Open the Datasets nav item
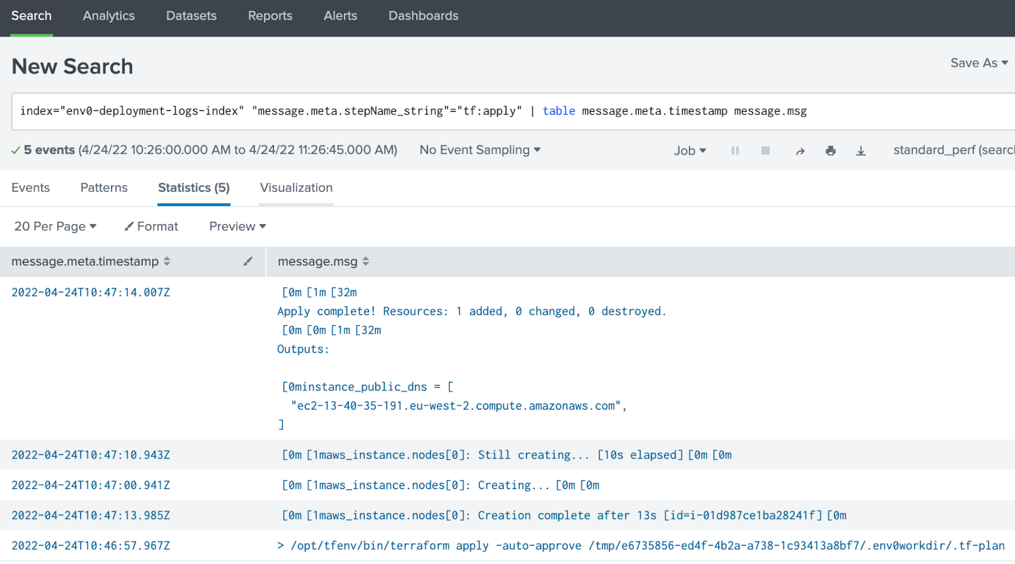1015x564 pixels. point(191,16)
